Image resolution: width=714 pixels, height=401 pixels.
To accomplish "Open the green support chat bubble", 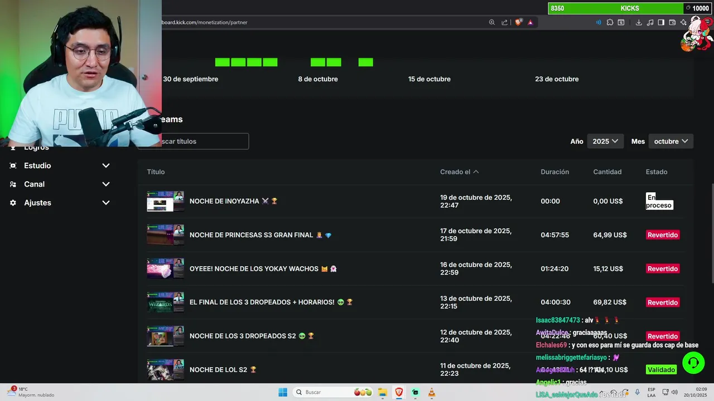I will click(693, 363).
